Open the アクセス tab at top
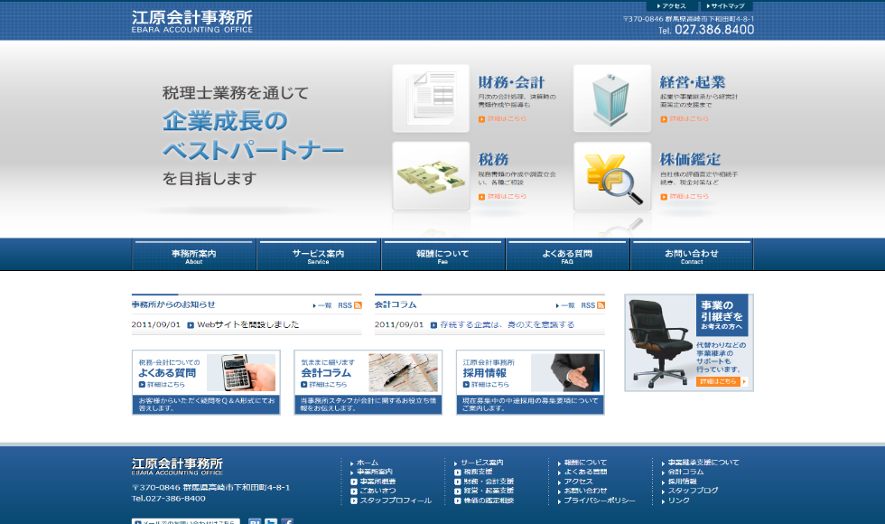This screenshot has width=885, height=524. [x=671, y=5]
